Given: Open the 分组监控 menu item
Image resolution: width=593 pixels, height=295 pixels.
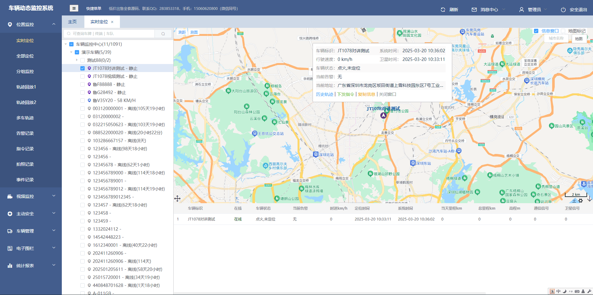Looking at the screenshot, I should [x=25, y=71].
